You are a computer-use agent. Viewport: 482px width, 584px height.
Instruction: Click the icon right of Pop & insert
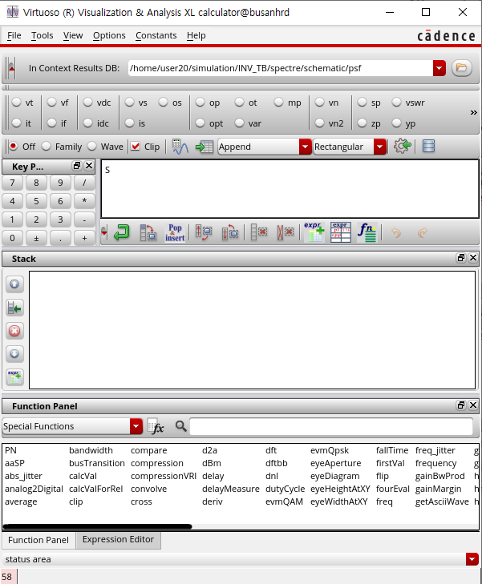(x=204, y=232)
